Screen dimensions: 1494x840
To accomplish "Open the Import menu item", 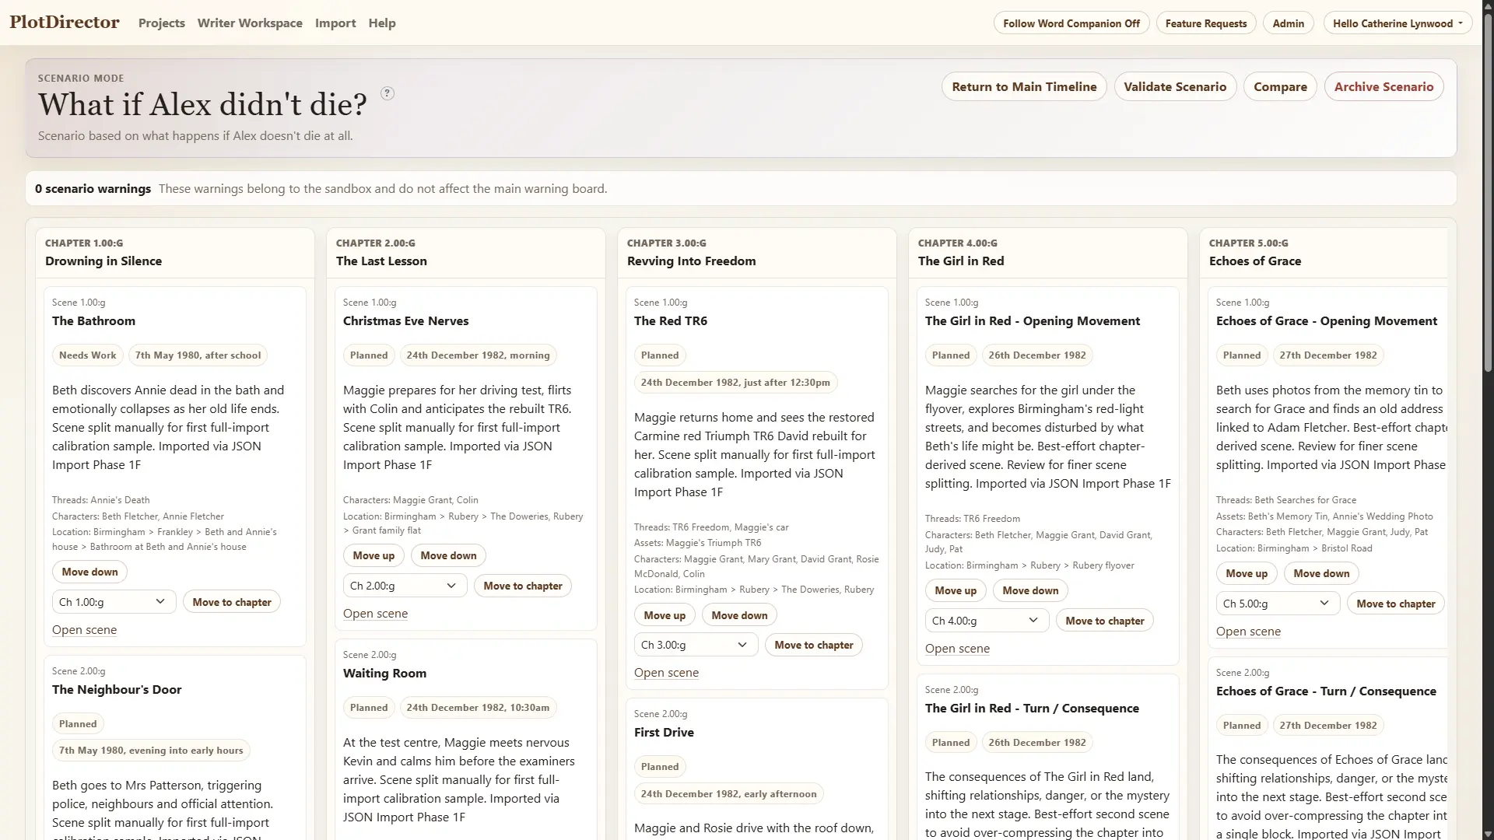I will (x=335, y=23).
